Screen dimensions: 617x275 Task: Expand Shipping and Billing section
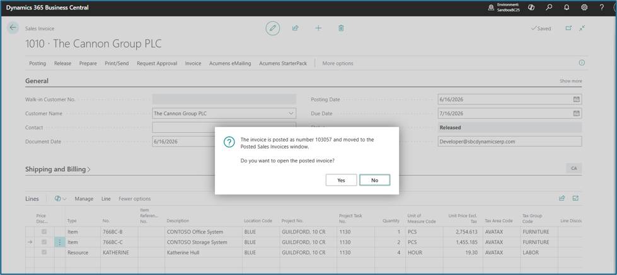[58, 169]
